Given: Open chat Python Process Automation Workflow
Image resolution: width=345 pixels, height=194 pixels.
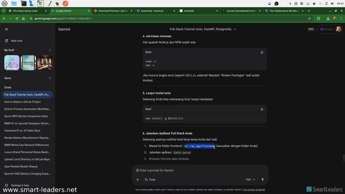Looking at the screenshot, I should [27, 109].
